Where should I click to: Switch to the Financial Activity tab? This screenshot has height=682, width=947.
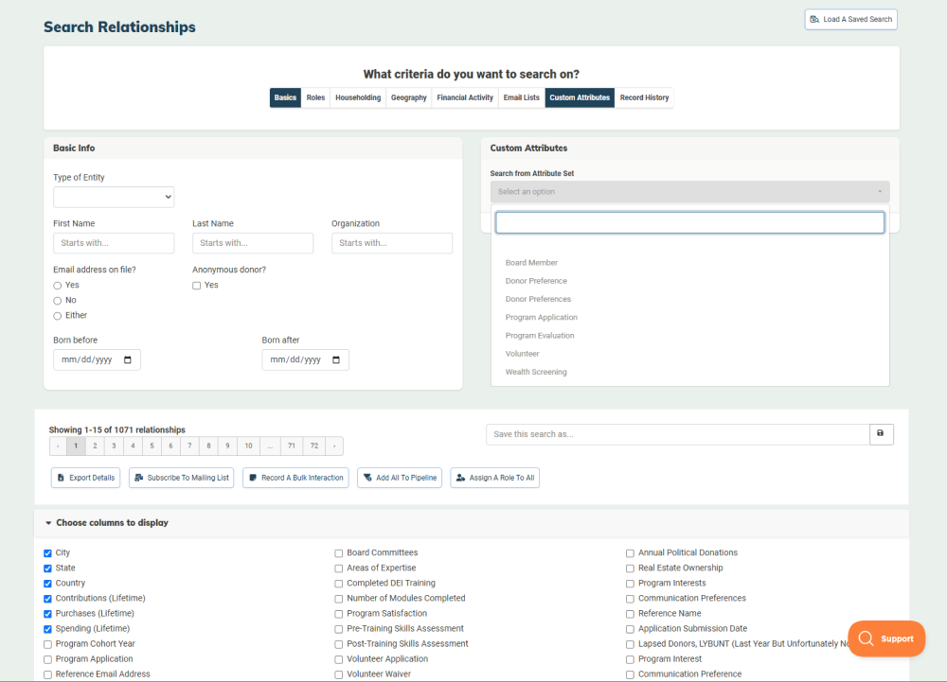coord(464,97)
